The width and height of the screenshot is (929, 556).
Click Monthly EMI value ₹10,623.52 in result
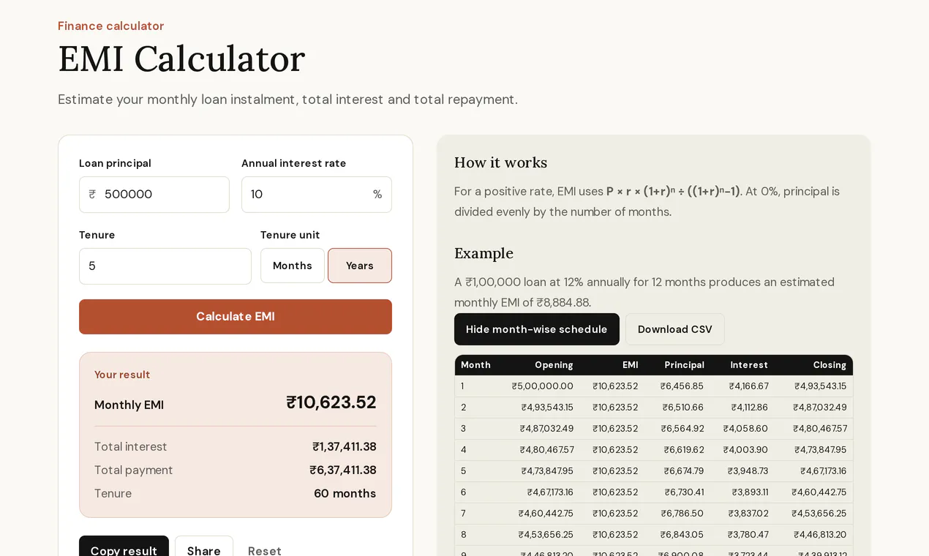point(331,402)
